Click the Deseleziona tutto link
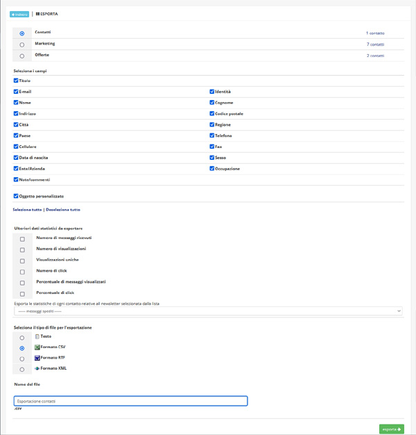 [x=63, y=209]
